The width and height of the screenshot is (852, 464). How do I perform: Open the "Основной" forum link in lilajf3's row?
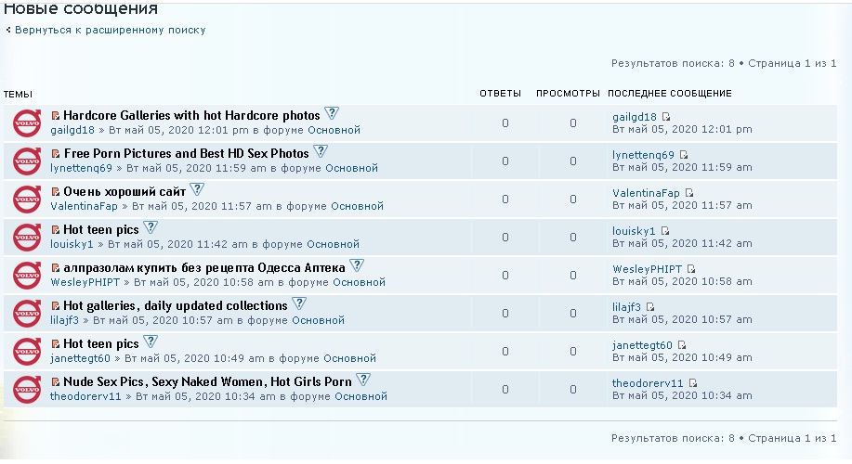(x=318, y=320)
